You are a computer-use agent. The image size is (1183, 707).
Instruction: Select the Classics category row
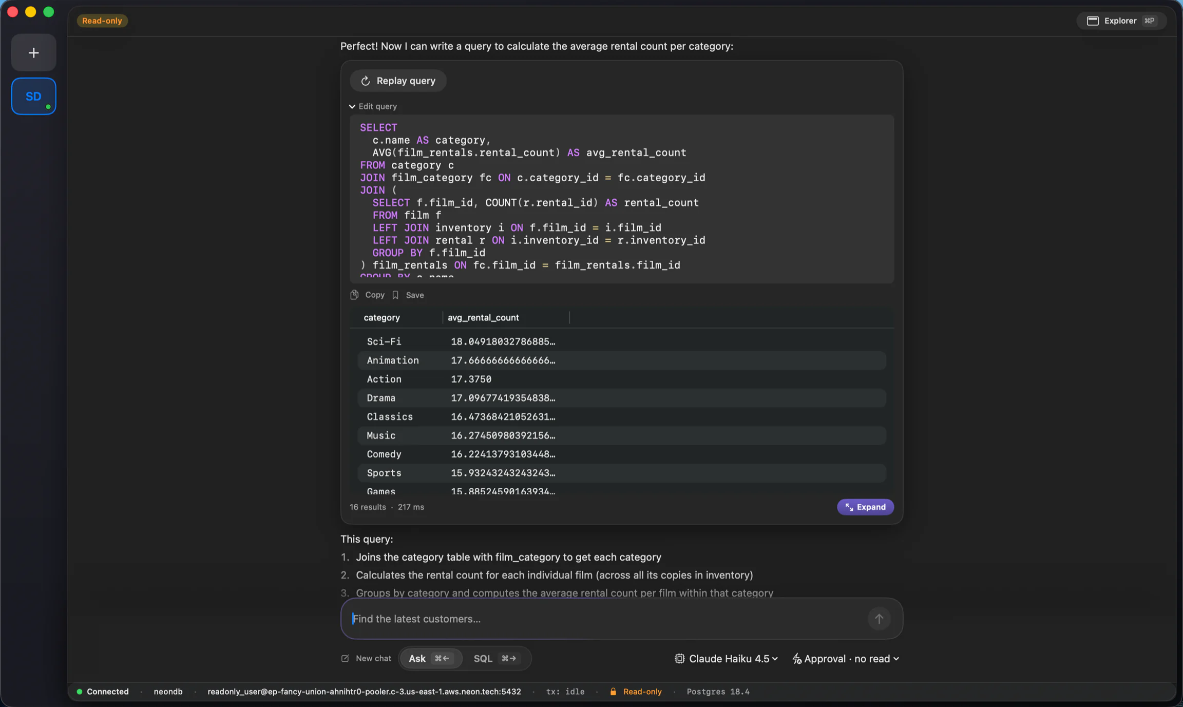622,416
